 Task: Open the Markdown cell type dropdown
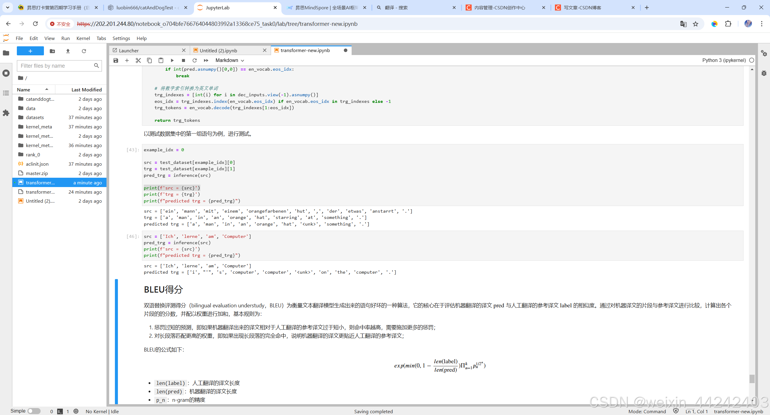pos(229,60)
